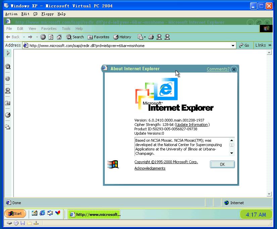
Task: Open the History toolbar button
Action: (122, 37)
